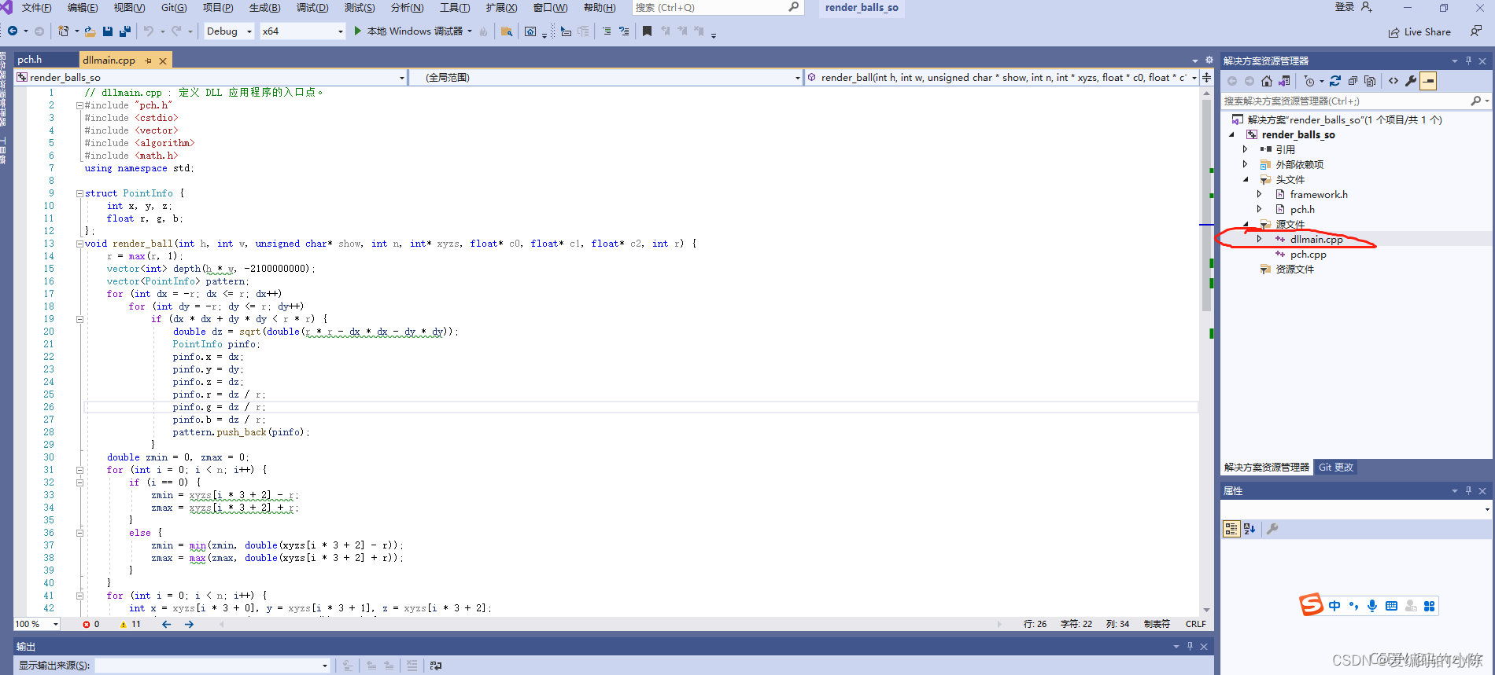Toggle Categorized view in Properties panel

click(x=1231, y=529)
